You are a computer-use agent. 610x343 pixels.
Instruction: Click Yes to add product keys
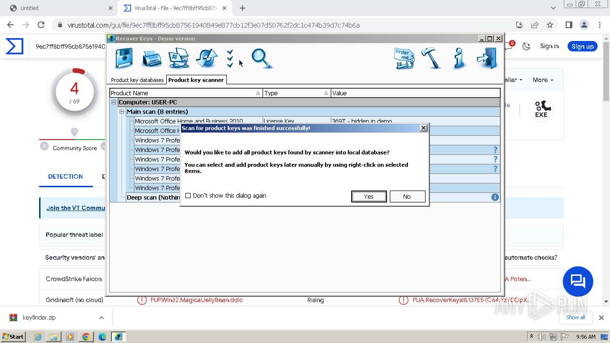(x=369, y=196)
